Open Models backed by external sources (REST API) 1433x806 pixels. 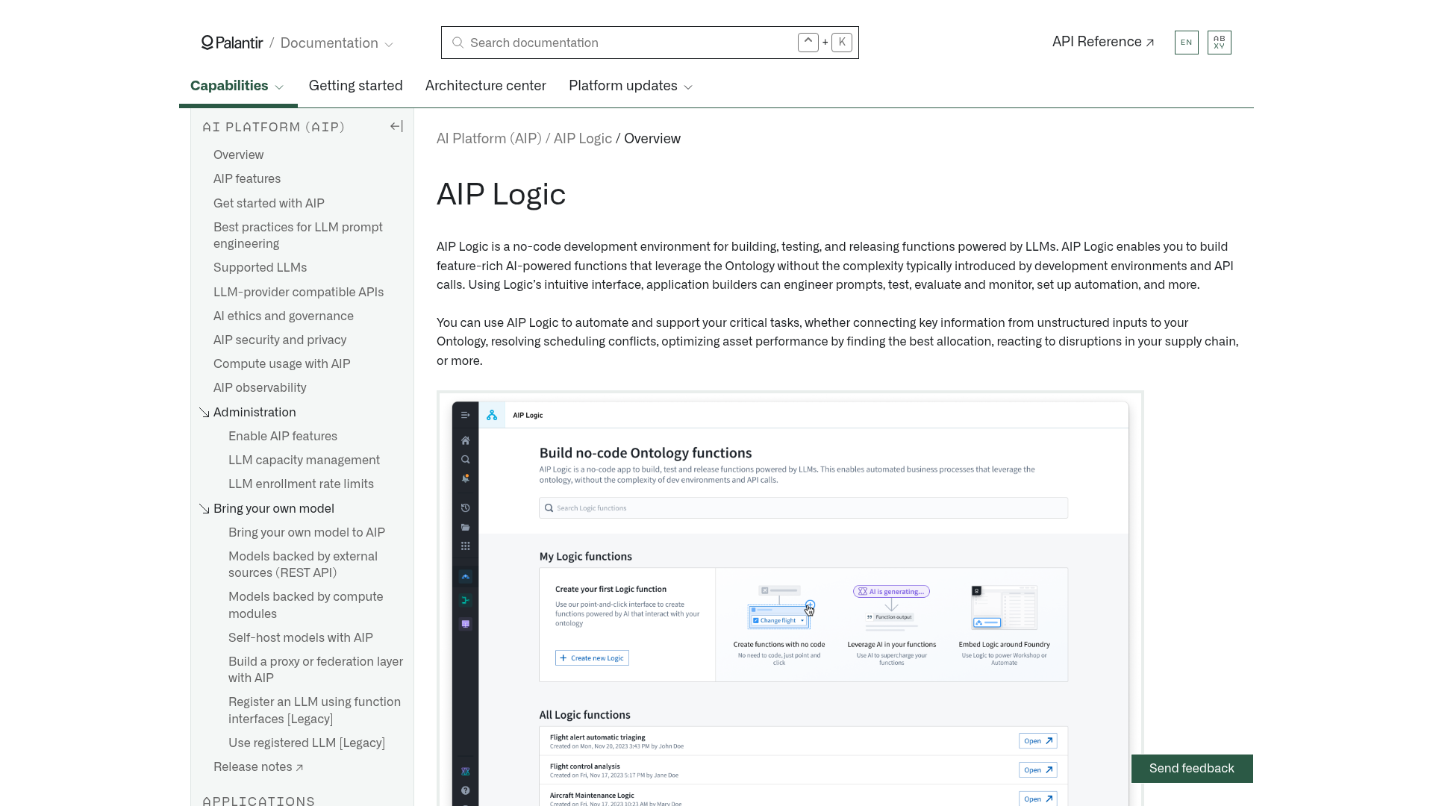point(303,564)
